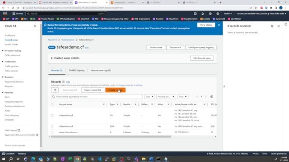Open the account menu dropdown
Screen dimensions: 289x162
tap(262, 13)
